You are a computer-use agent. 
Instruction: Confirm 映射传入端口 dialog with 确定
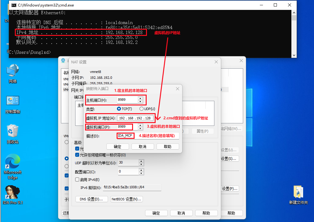point(118,147)
